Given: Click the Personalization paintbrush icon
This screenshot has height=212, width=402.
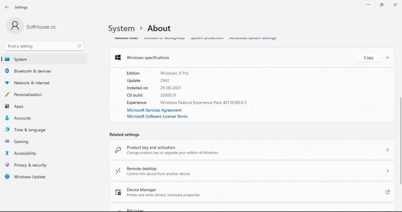Looking at the screenshot, I should [x=7, y=94].
